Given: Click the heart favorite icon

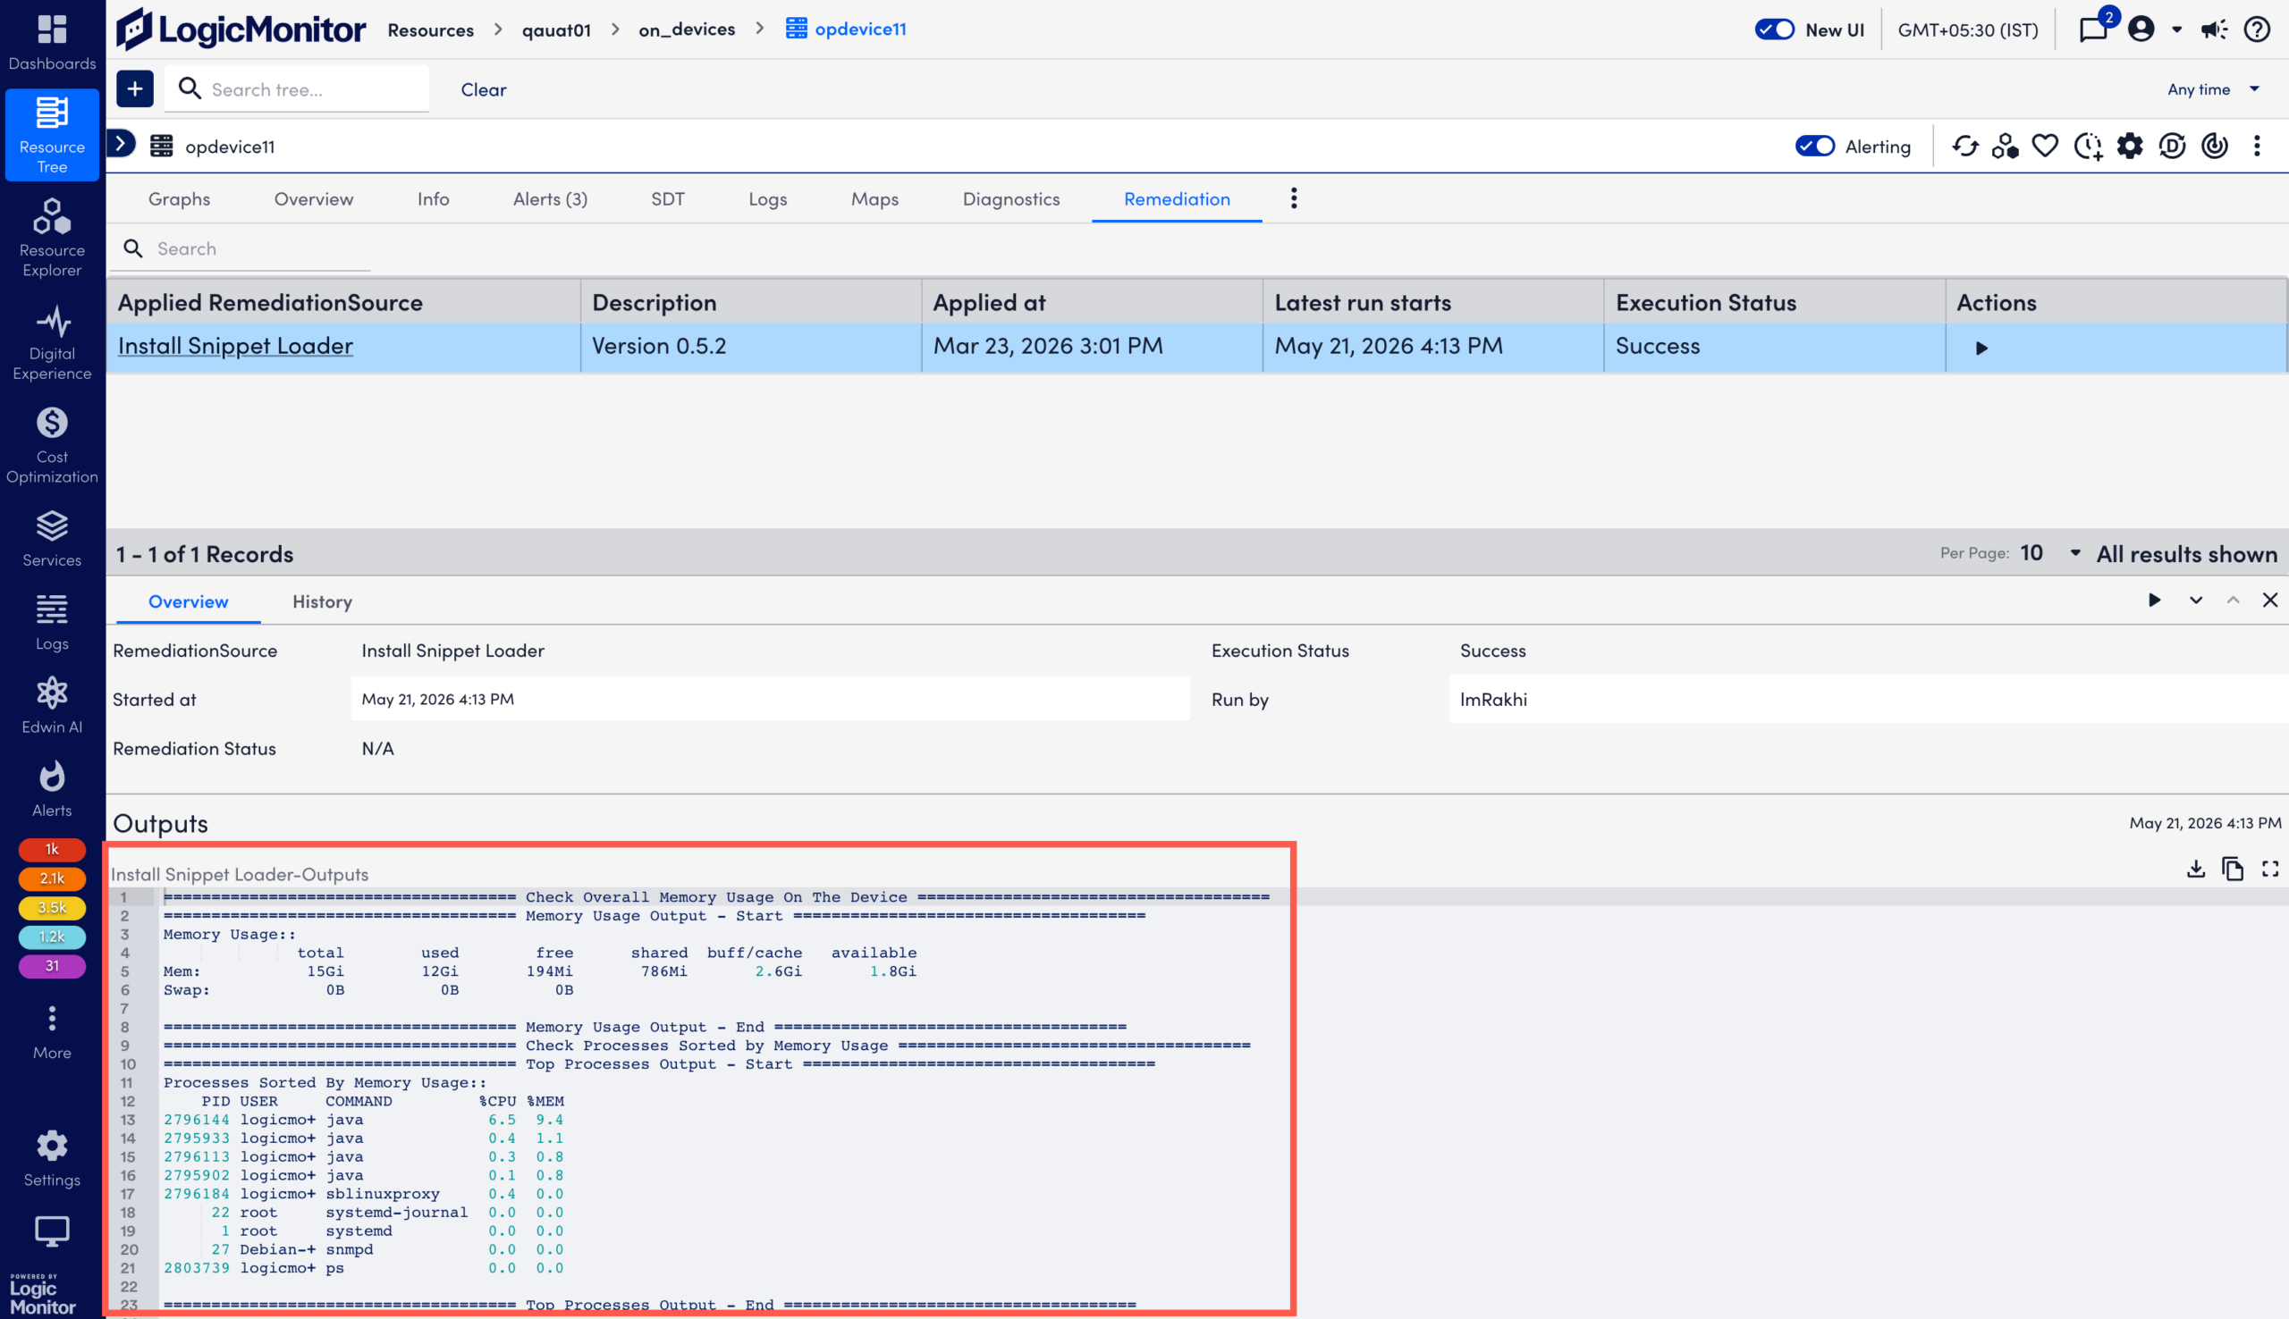Looking at the screenshot, I should 2045,146.
